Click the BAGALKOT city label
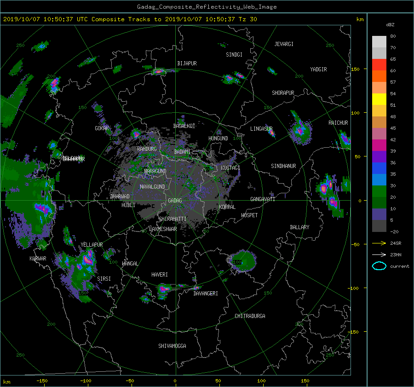This screenshot has height=387, width=414. 184,126
